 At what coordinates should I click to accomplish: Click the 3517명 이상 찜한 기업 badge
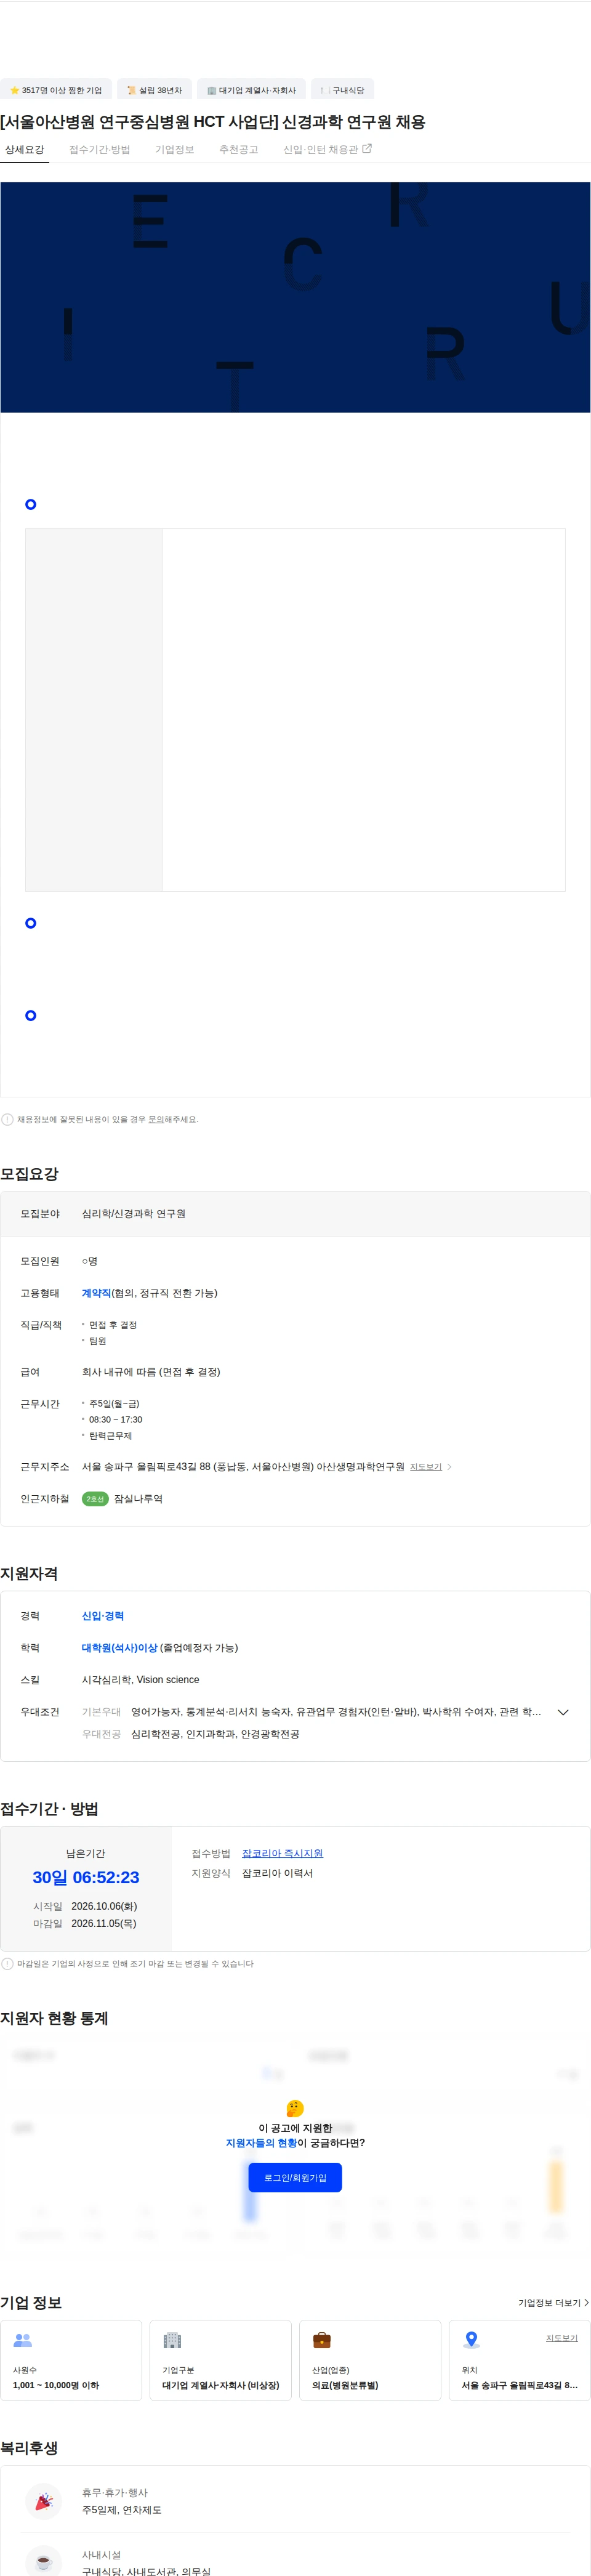coord(56,90)
